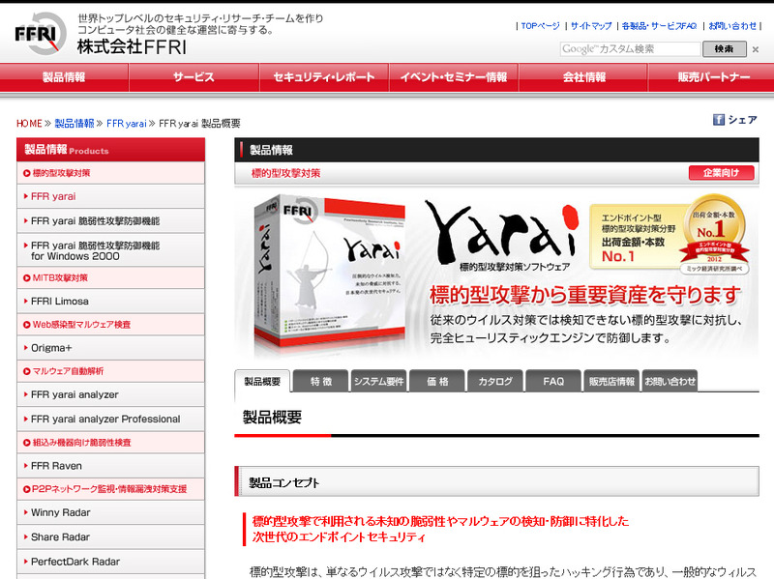
Task: Click HOME in the breadcrumb
Action: (29, 124)
